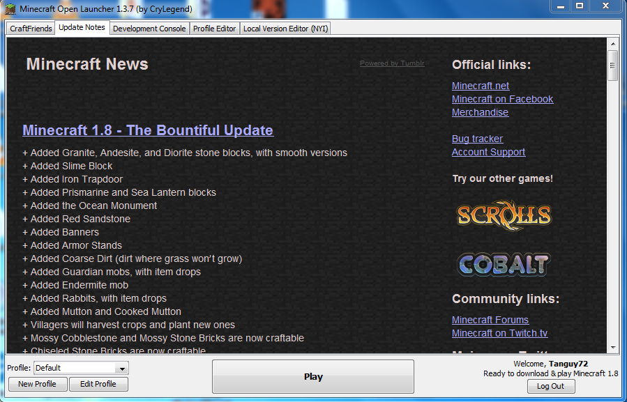The height and width of the screenshot is (402, 627).
Task: Click the 'Try our other games!' text
Action: [503, 178]
